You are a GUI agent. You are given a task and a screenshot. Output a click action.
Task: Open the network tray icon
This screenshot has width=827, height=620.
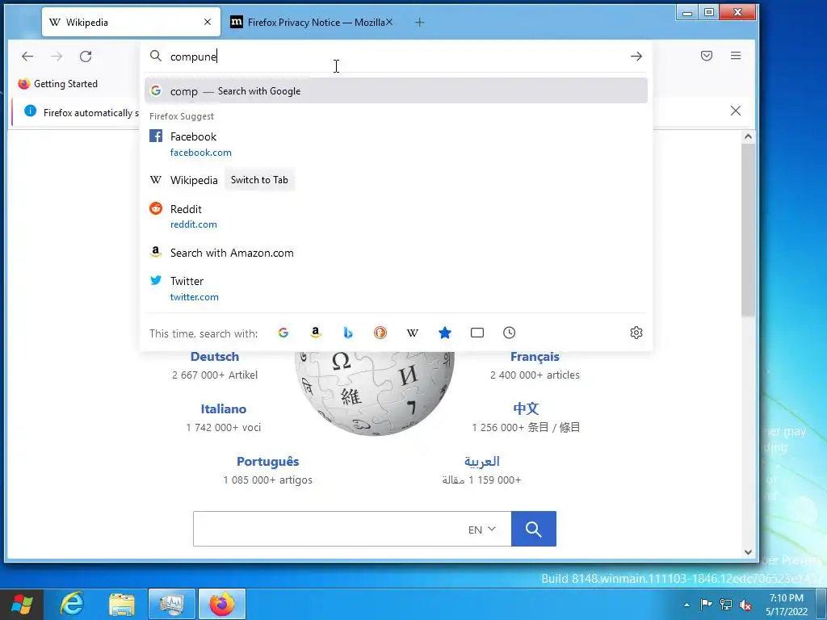726,604
